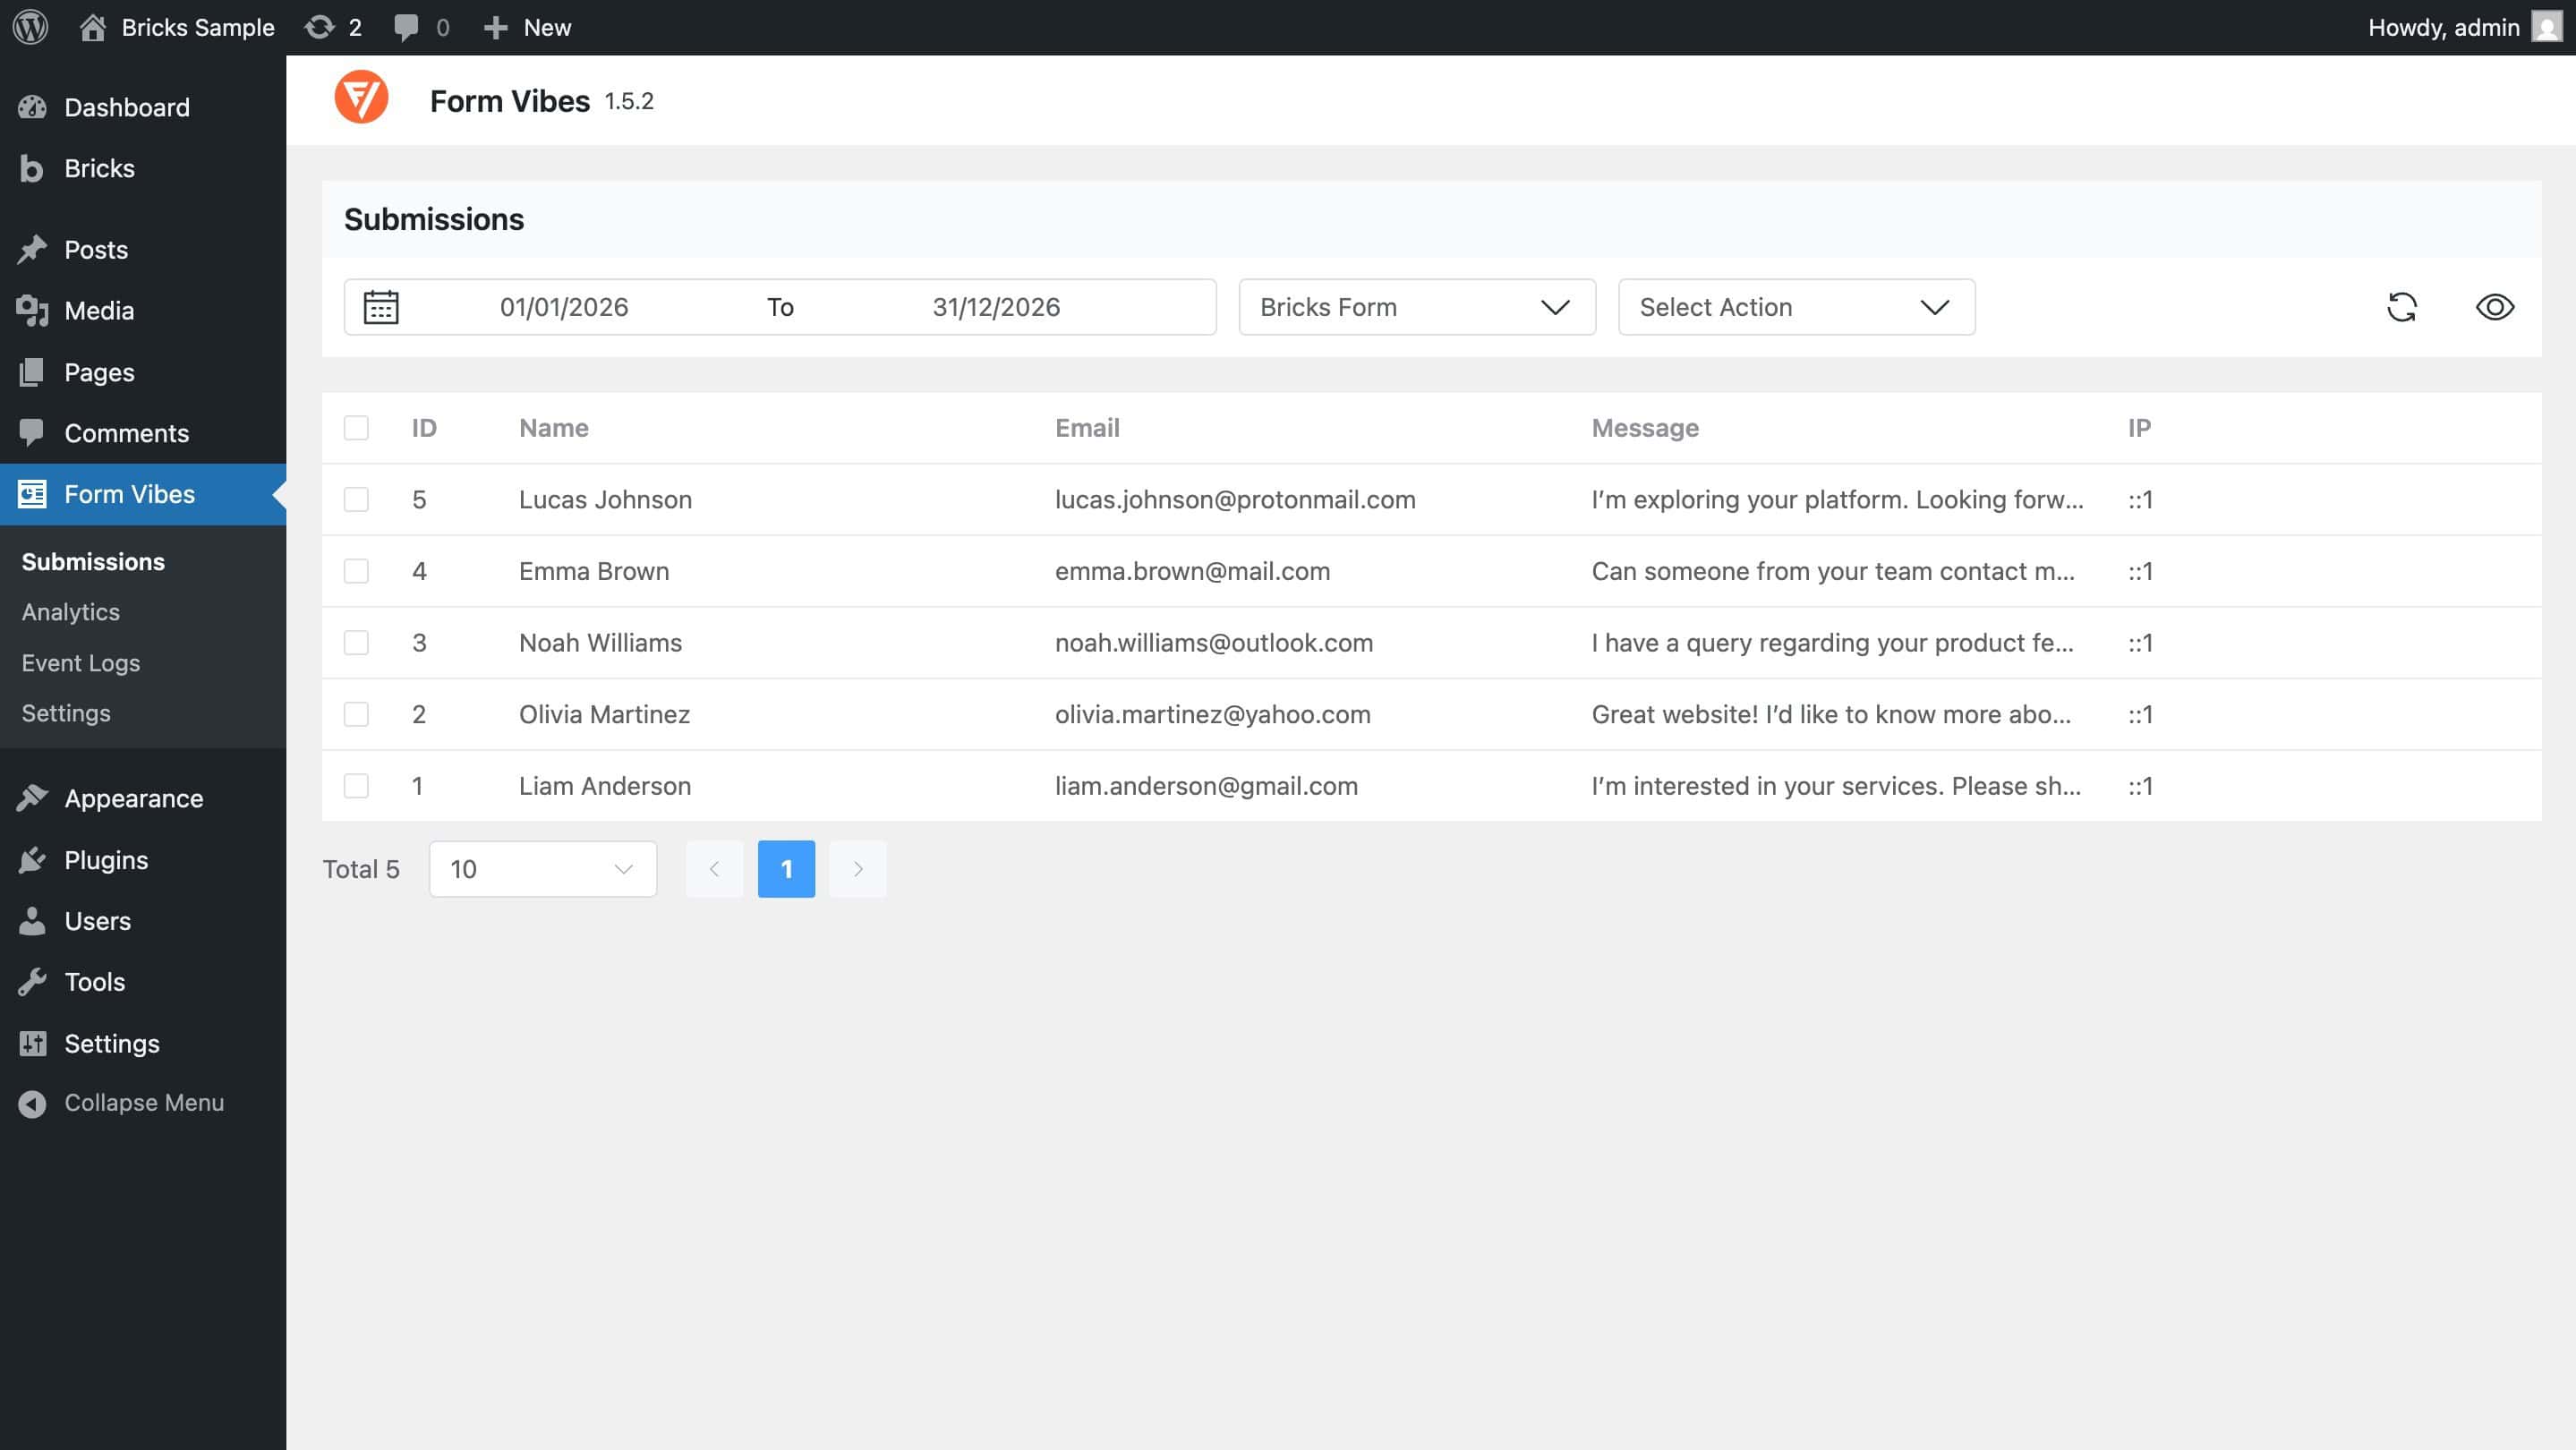Open the column visibility eye icon

click(x=2495, y=307)
